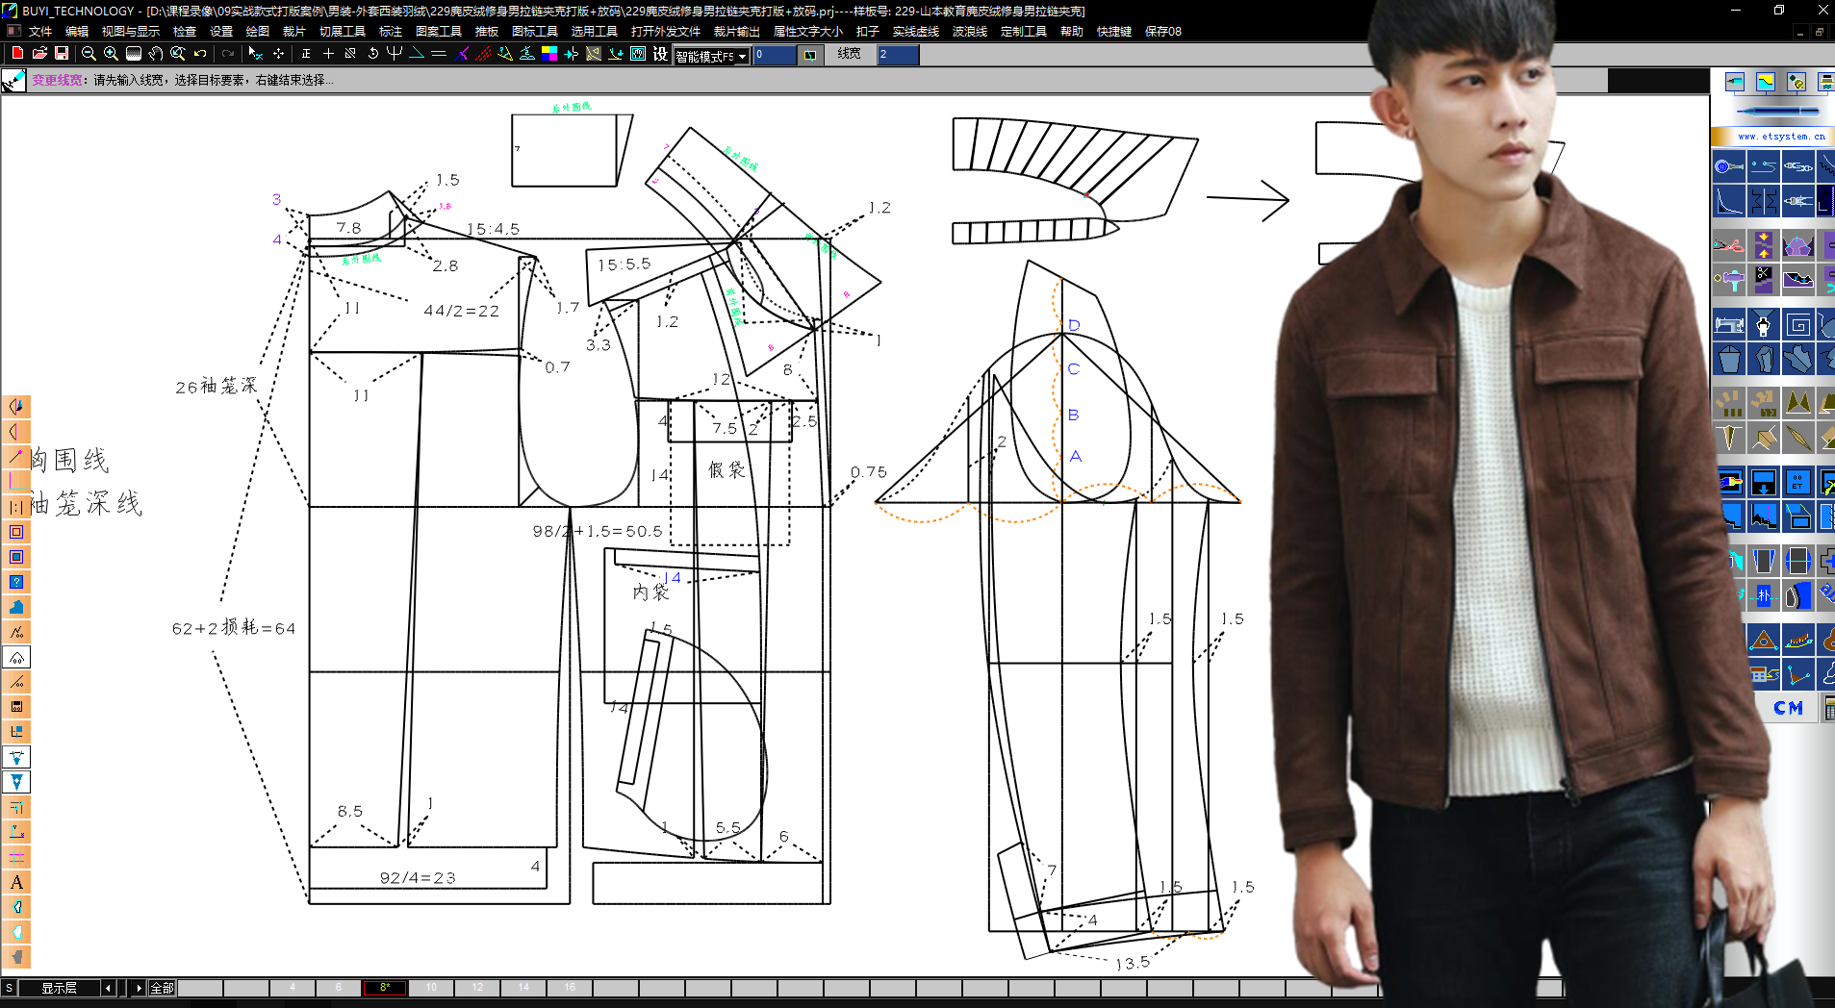Click the change line width pen icon
The height and width of the screenshot is (1008, 1835).
click(x=13, y=81)
